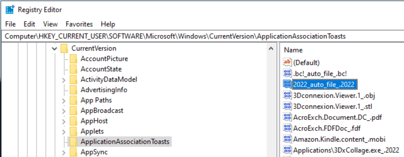Image resolution: width=404 pixels, height=157 pixels.
Task: Click the AcroExch.Document.DC_.pdf value icon
Action: pos(287,117)
